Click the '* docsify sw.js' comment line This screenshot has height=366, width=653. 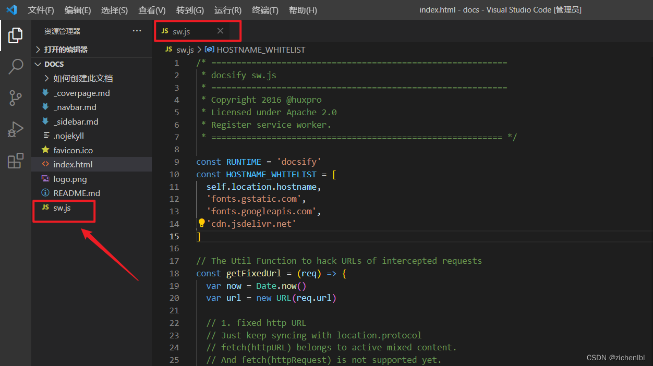239,75
